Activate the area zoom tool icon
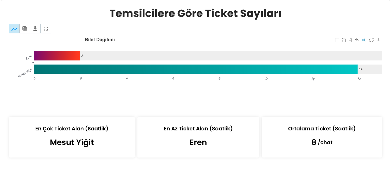This screenshot has width=390, height=169. click(337, 40)
